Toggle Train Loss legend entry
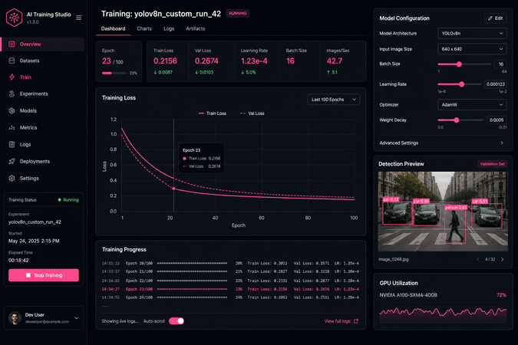 point(213,113)
